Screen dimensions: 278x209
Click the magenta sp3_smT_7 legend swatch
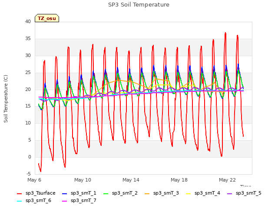point(65,201)
